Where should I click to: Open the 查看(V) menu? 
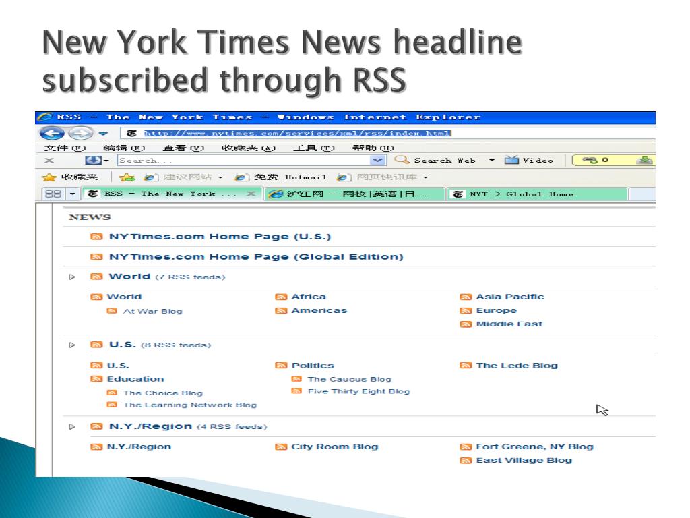click(x=183, y=148)
